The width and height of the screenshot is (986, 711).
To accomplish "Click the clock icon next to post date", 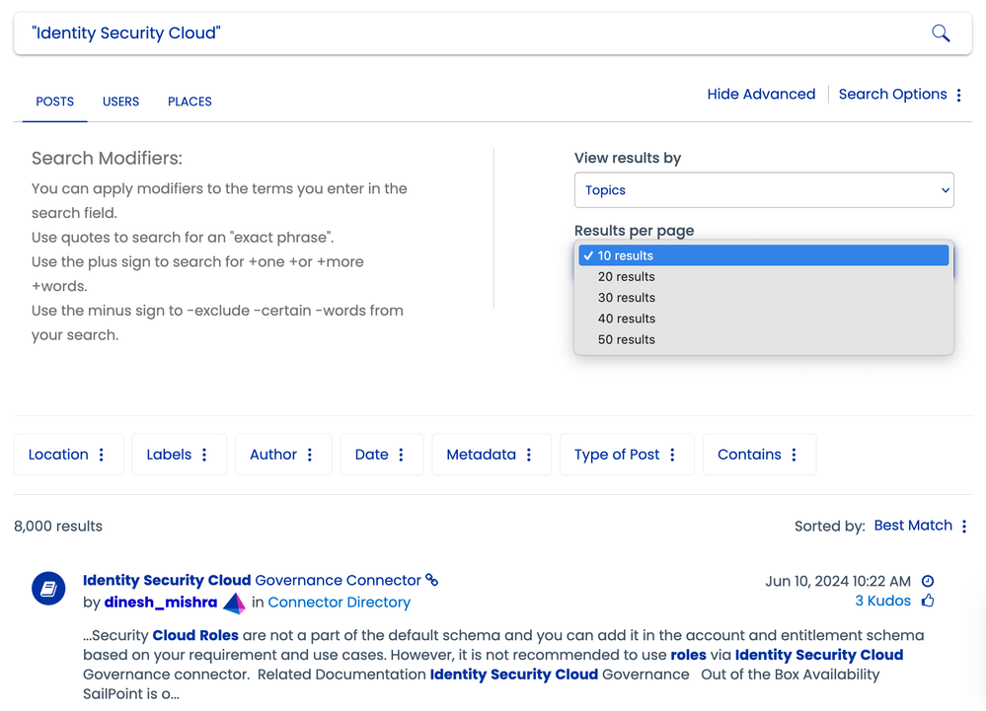I will (927, 581).
